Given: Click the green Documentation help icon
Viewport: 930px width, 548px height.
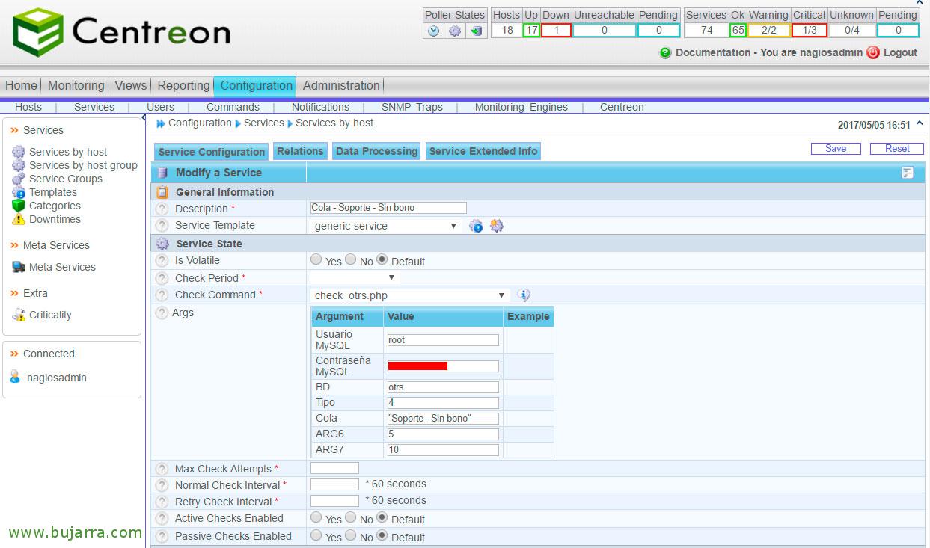Looking at the screenshot, I should 665,53.
